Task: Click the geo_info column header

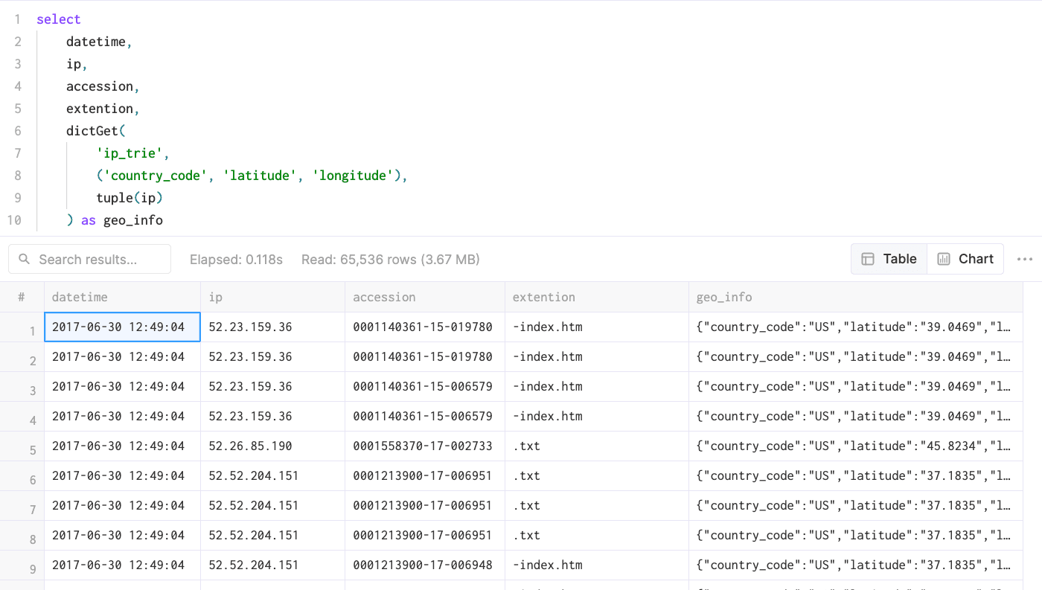Action: (723, 297)
